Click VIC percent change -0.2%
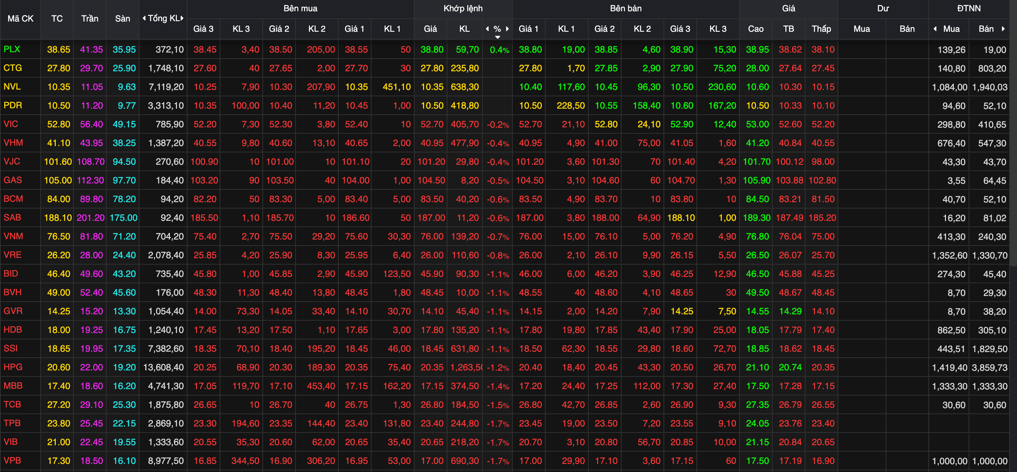The width and height of the screenshot is (1017, 472). tap(498, 125)
